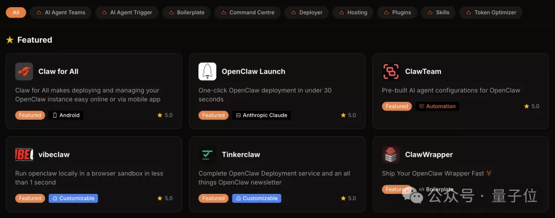Open the vibeclaw card title
Viewport: 555px width, 218px height.
coord(54,155)
